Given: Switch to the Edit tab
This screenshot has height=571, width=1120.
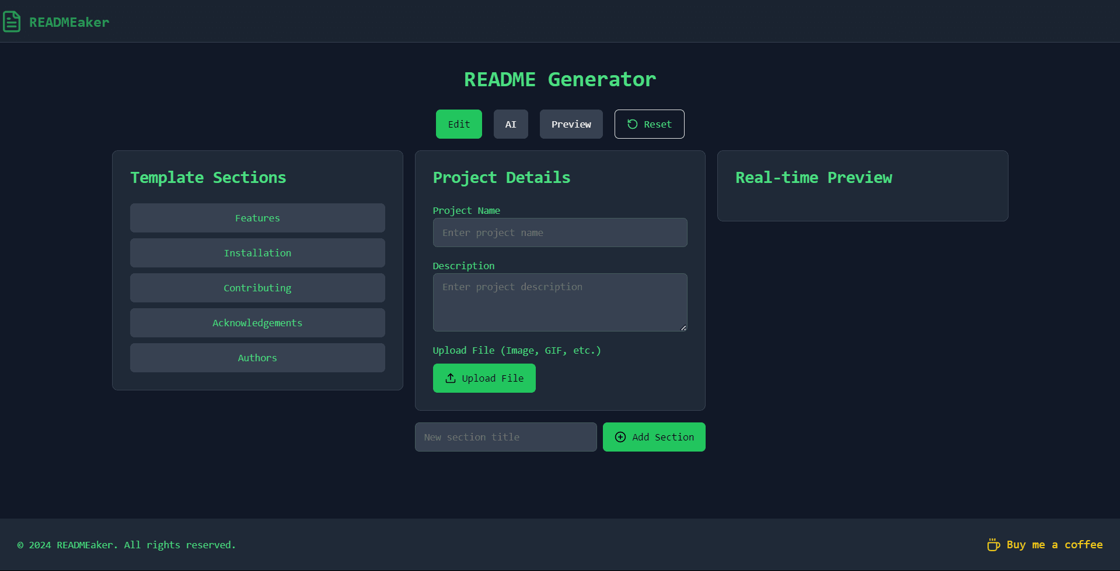Looking at the screenshot, I should click(x=459, y=124).
